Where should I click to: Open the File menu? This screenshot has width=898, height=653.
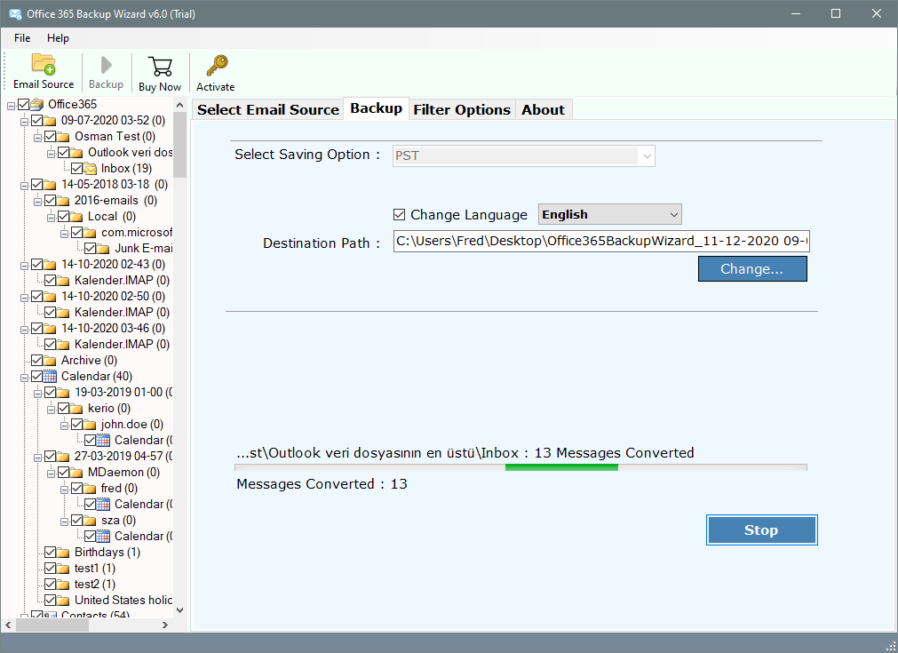coord(22,38)
